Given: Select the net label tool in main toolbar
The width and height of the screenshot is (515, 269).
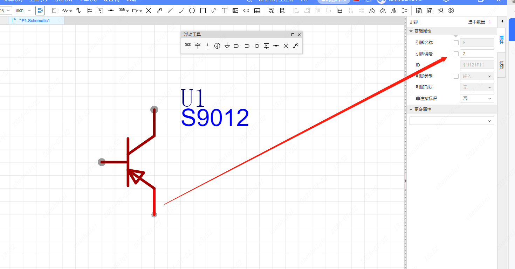Looking at the screenshot, I should 101,10.
